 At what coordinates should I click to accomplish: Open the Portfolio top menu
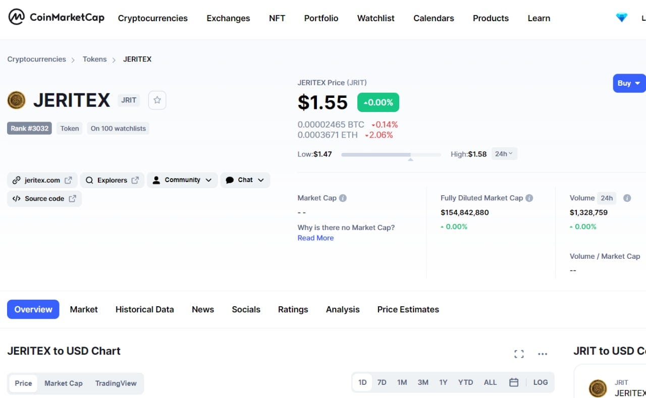click(321, 18)
